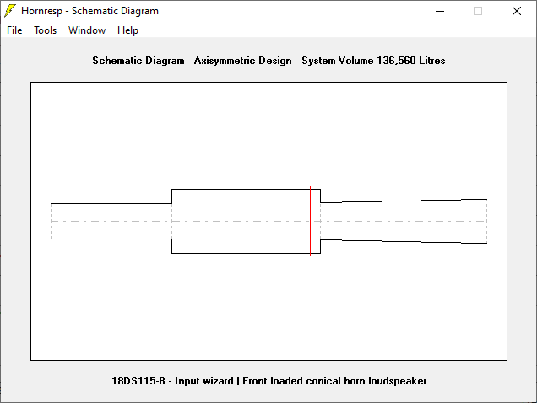Click the 'Axisymmetric Design' label

[x=243, y=61]
